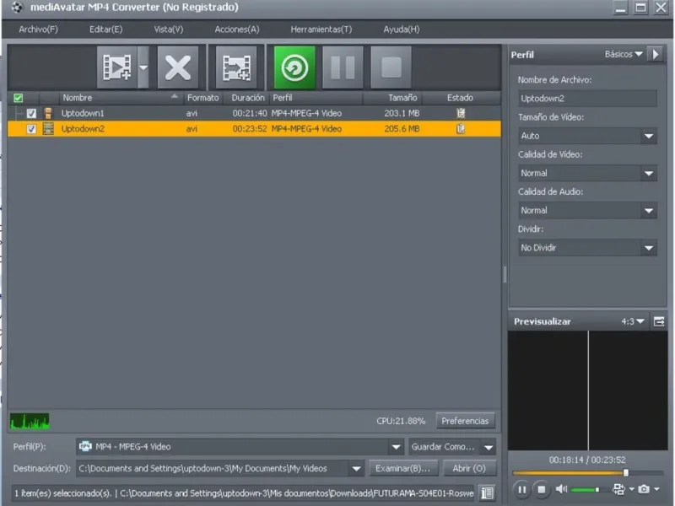Pause the preview playback
The height and width of the screenshot is (506, 675).
[x=521, y=489]
